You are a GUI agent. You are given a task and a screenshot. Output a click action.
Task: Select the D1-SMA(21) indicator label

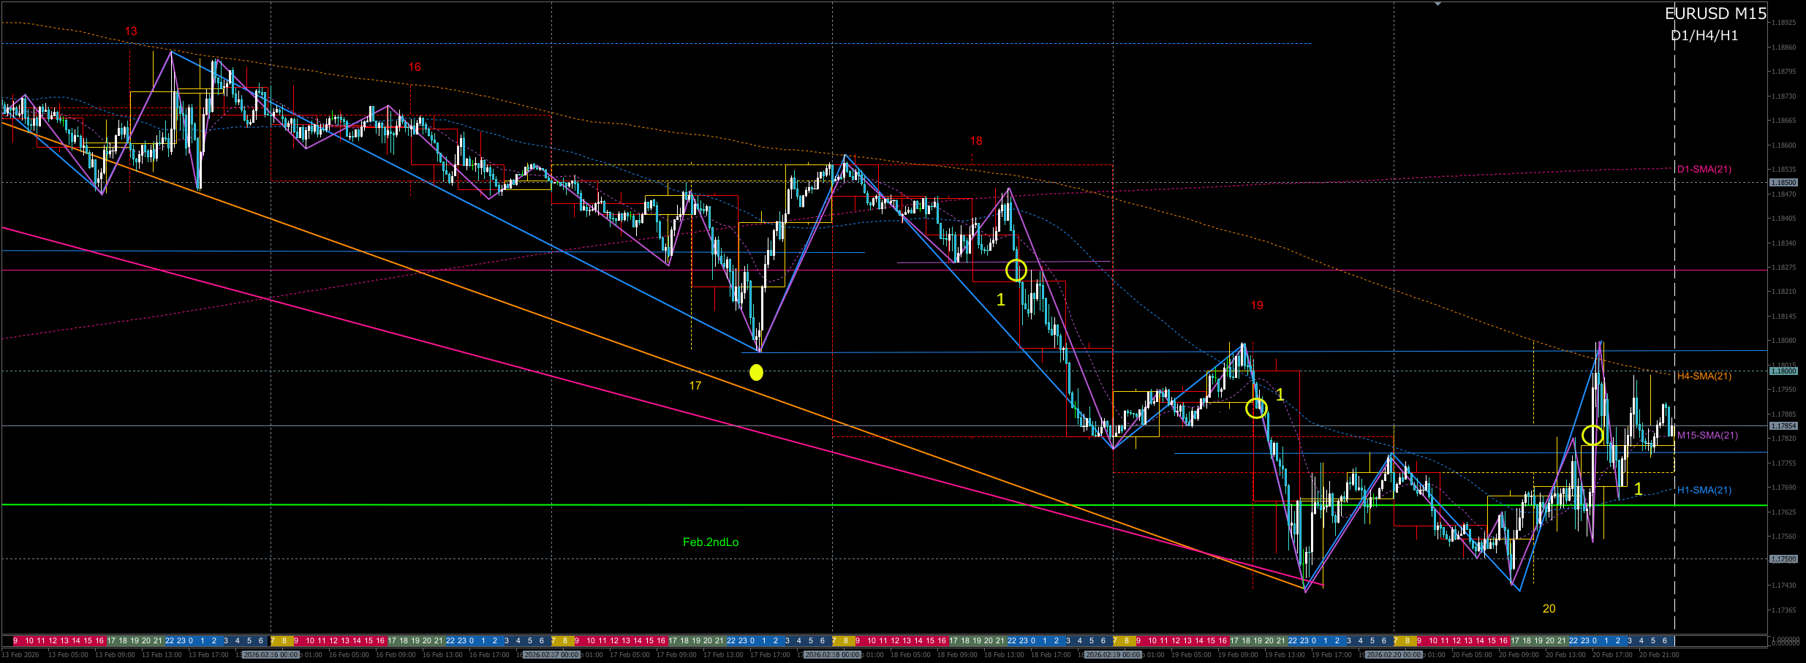point(1704,170)
